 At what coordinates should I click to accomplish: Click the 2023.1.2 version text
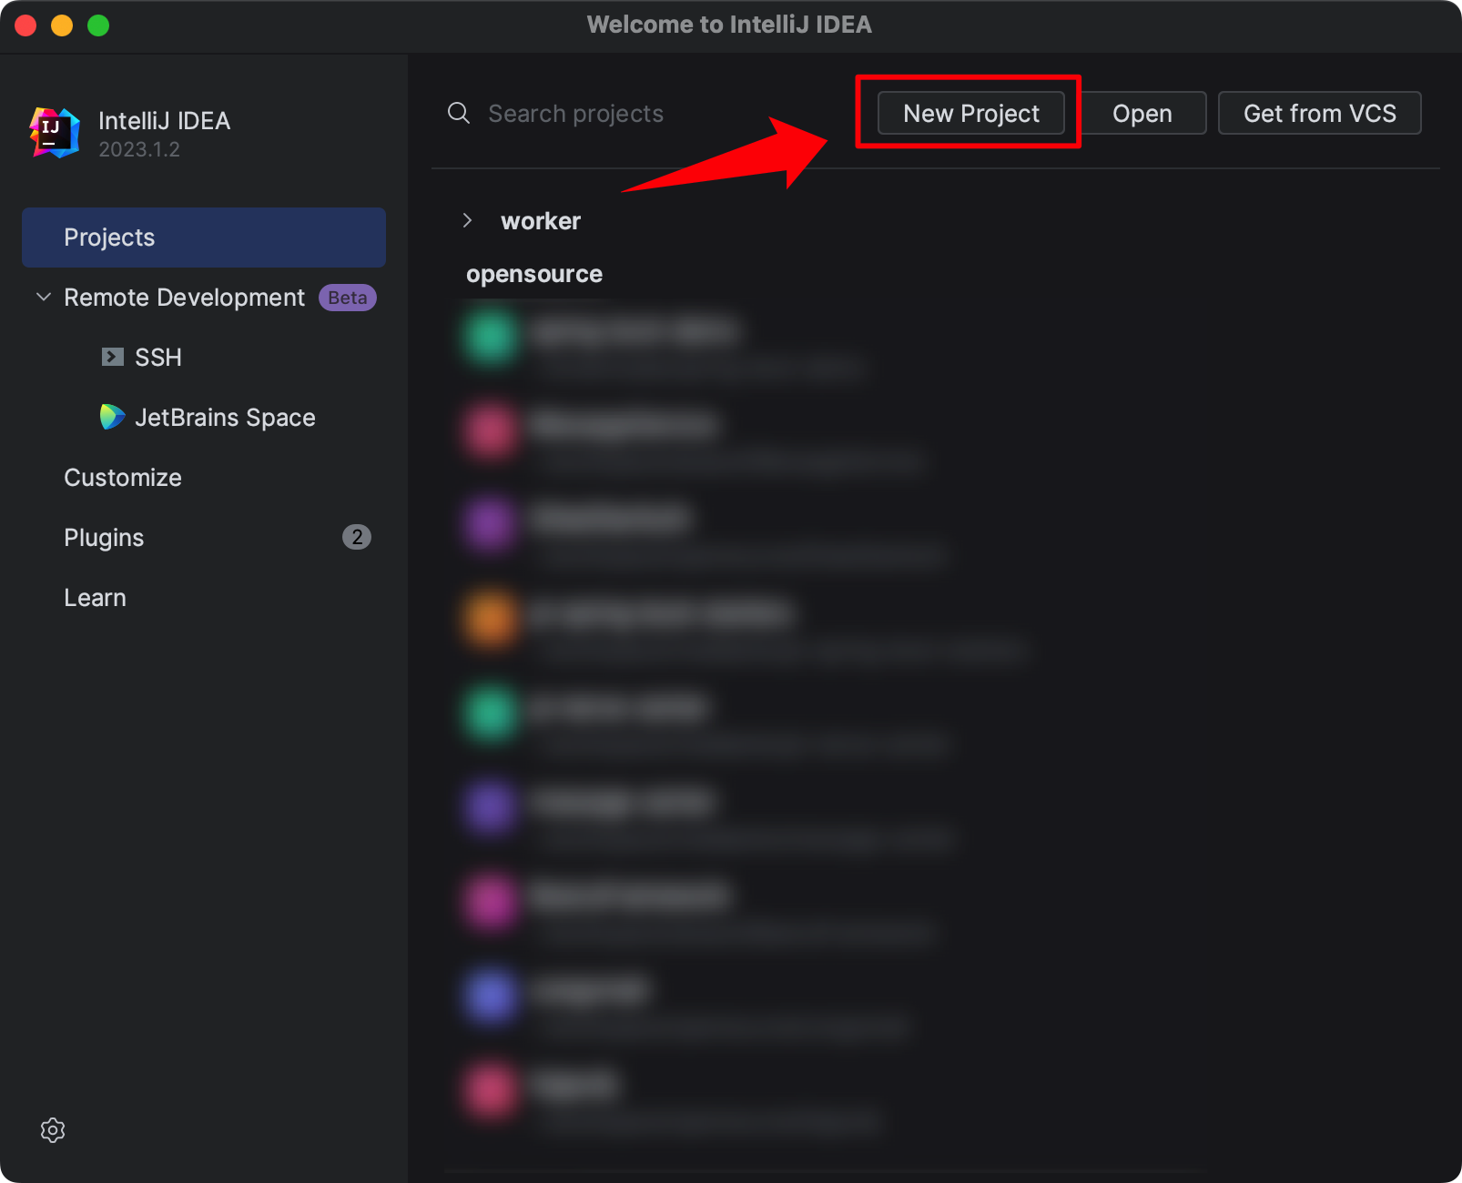point(139,149)
